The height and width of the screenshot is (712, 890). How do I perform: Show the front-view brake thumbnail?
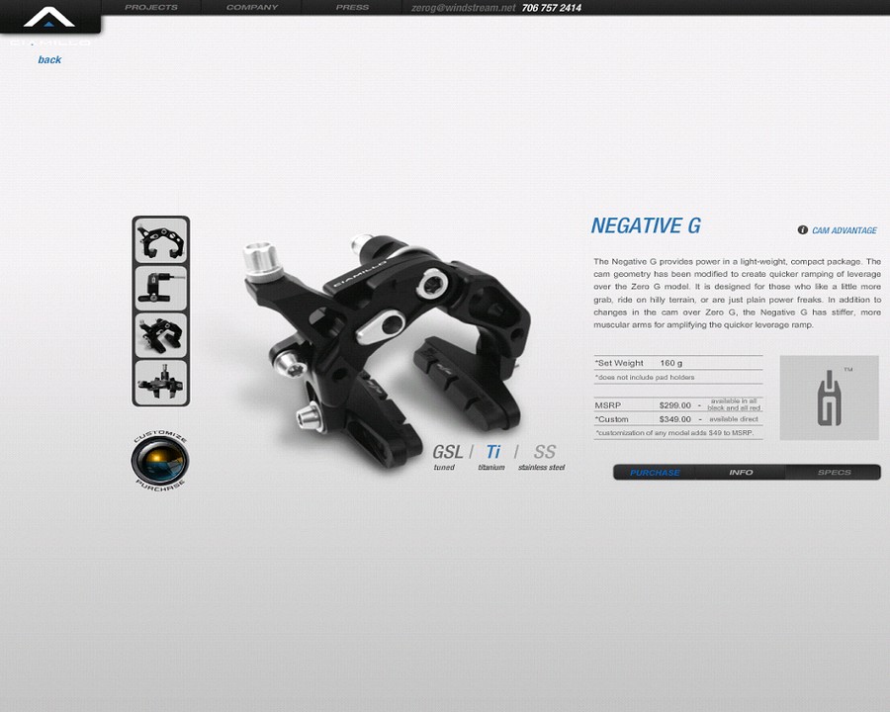click(x=160, y=240)
